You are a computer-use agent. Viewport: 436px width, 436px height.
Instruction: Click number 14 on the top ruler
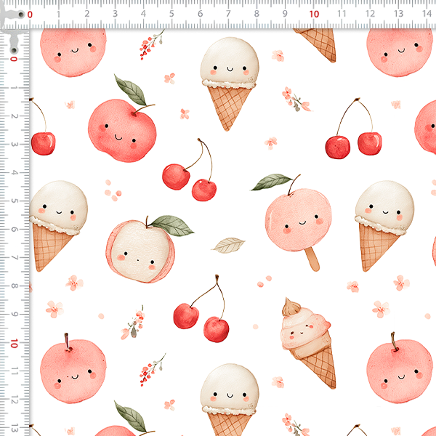427,14
